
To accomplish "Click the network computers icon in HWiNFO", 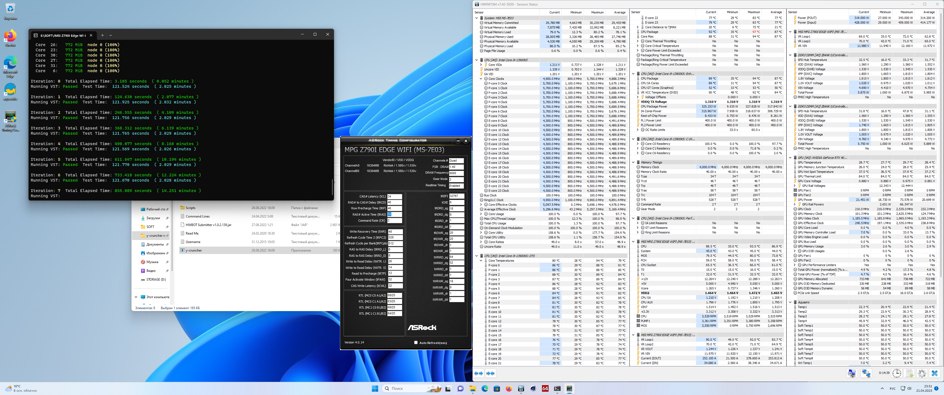I will click(x=866, y=373).
